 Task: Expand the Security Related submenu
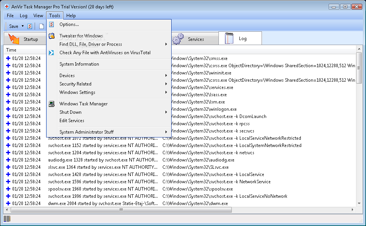click(109, 84)
